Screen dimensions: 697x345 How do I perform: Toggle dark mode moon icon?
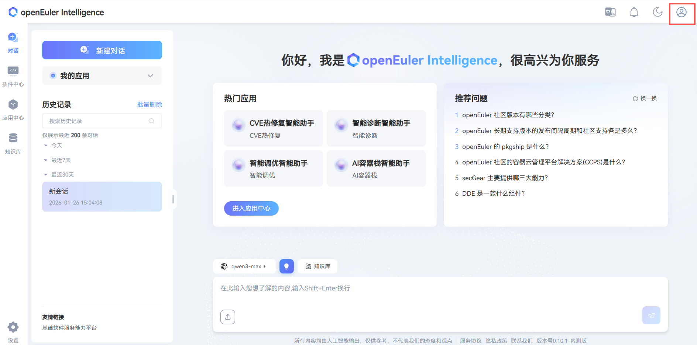pyautogui.click(x=657, y=12)
